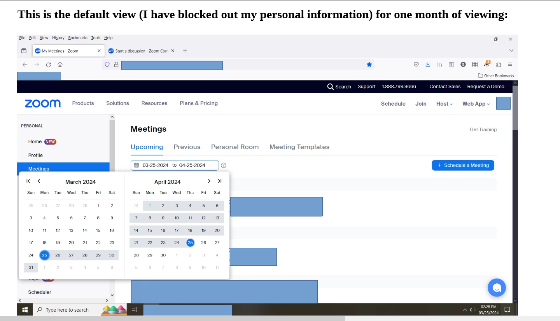Open Firefox Bookmarks menu
This screenshot has width=560, height=321.
(x=78, y=38)
